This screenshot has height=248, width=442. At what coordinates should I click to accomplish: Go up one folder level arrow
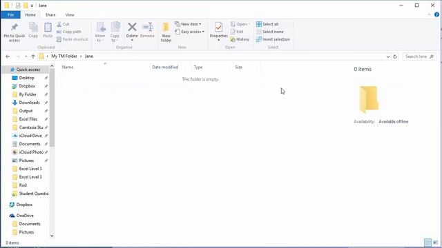(33, 56)
